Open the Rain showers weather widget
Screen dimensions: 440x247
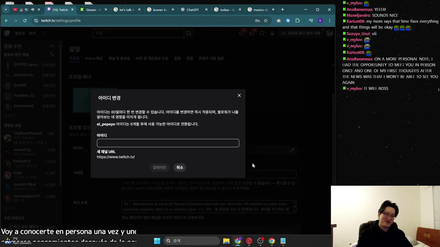pos(17,241)
